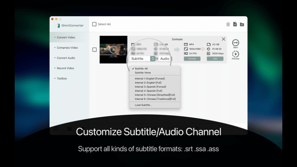Click the 01:48:32 duration text
The height and width of the screenshot is (167, 297).
tap(217, 49)
